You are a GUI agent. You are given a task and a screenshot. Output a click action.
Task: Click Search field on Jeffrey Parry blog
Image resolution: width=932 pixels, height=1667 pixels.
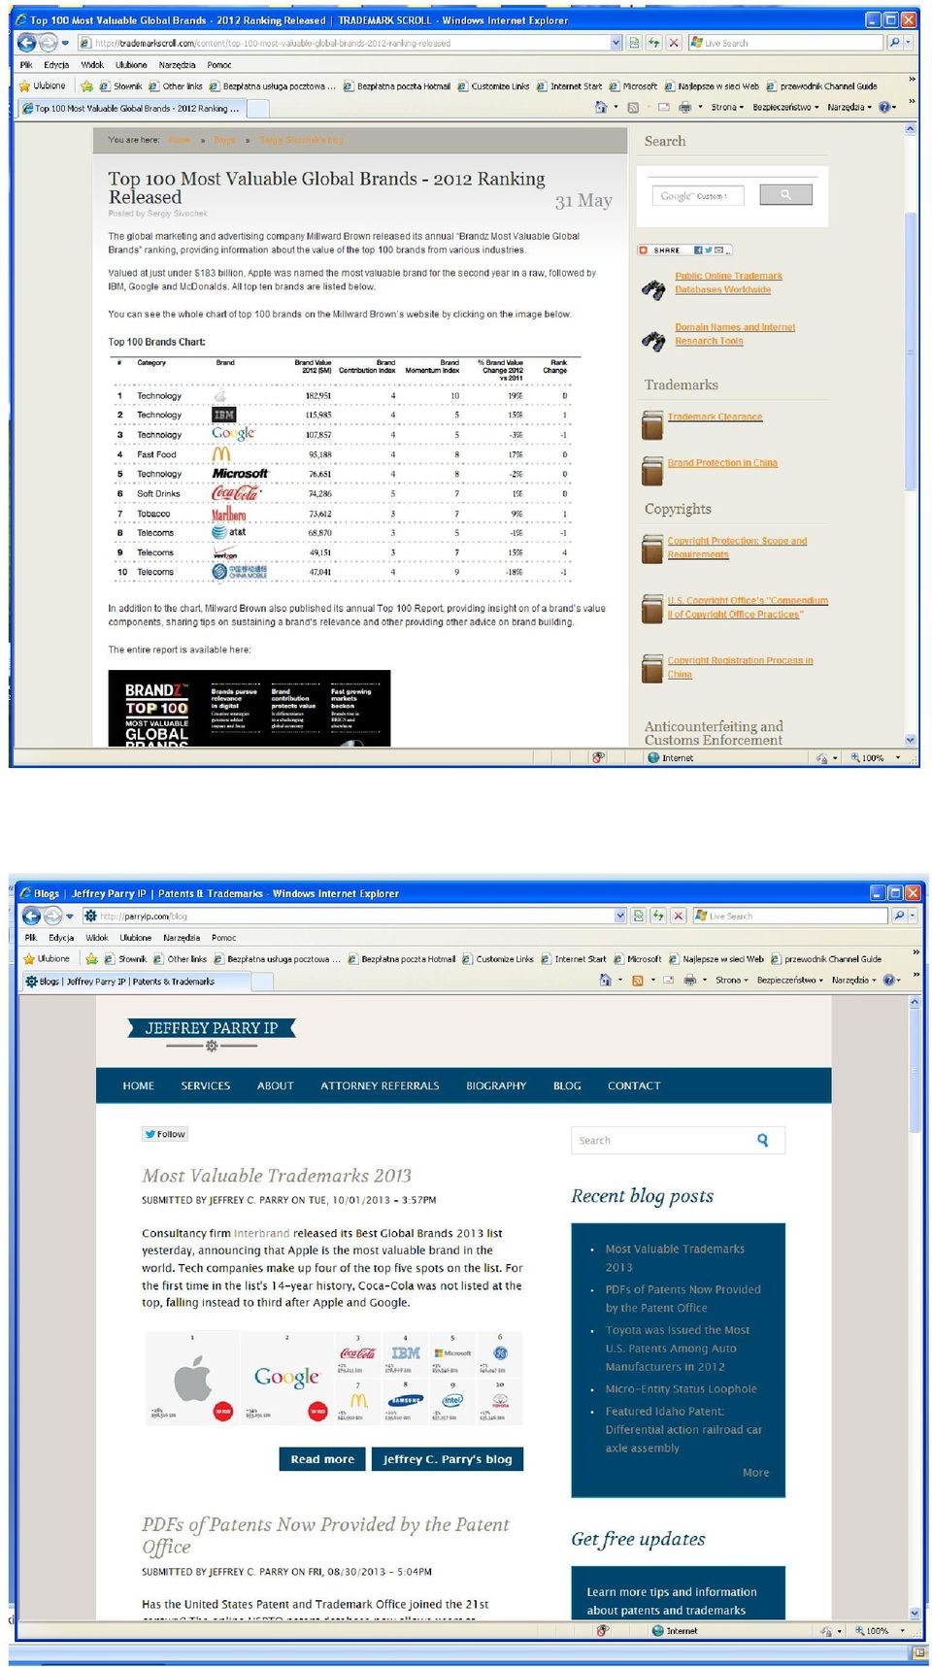click(x=678, y=1140)
